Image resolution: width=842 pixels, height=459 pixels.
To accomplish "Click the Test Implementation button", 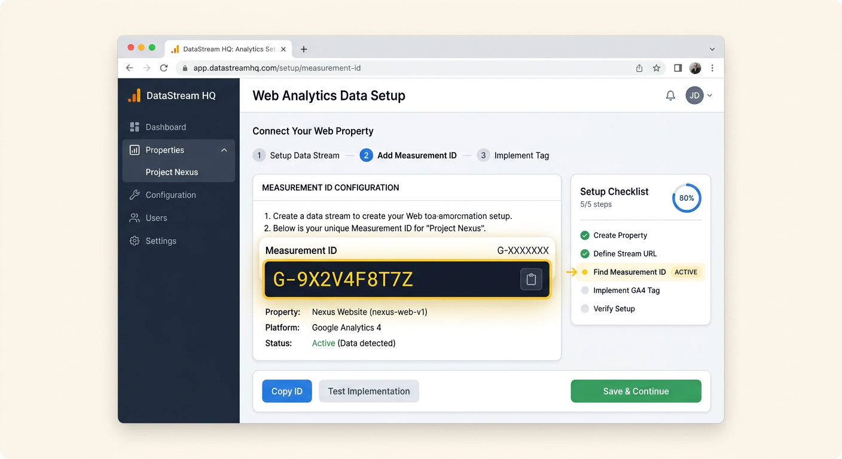I will click(x=369, y=391).
